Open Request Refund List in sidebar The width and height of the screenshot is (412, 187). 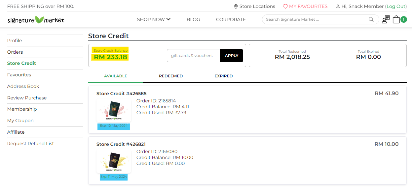[31, 144]
